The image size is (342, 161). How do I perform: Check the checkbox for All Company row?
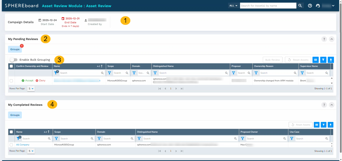(x=11, y=145)
